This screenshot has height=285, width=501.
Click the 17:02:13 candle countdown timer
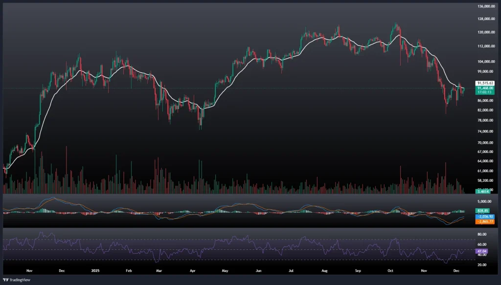485,92
